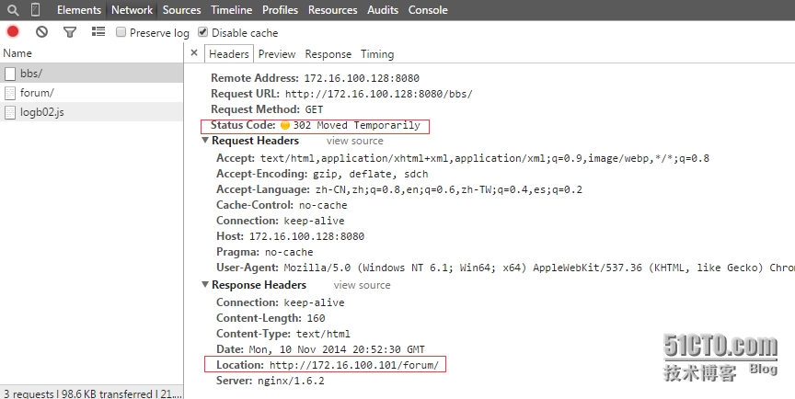Viewport: 795px width, 399px height.
Task: Switch to the Preview detail tab
Action: [x=277, y=54]
